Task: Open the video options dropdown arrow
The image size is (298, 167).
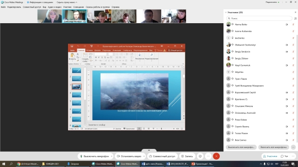Action: [144, 156]
